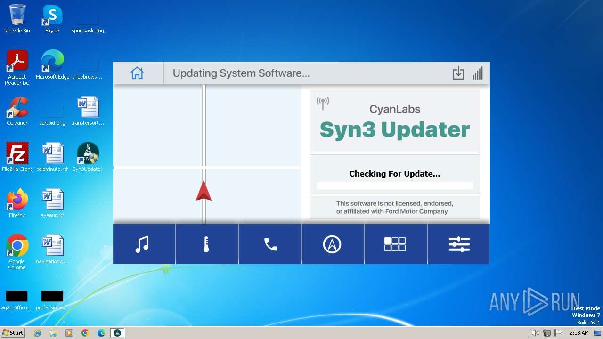
Task: Open media player taskbar icon
Action: pyautogui.click(x=69, y=333)
